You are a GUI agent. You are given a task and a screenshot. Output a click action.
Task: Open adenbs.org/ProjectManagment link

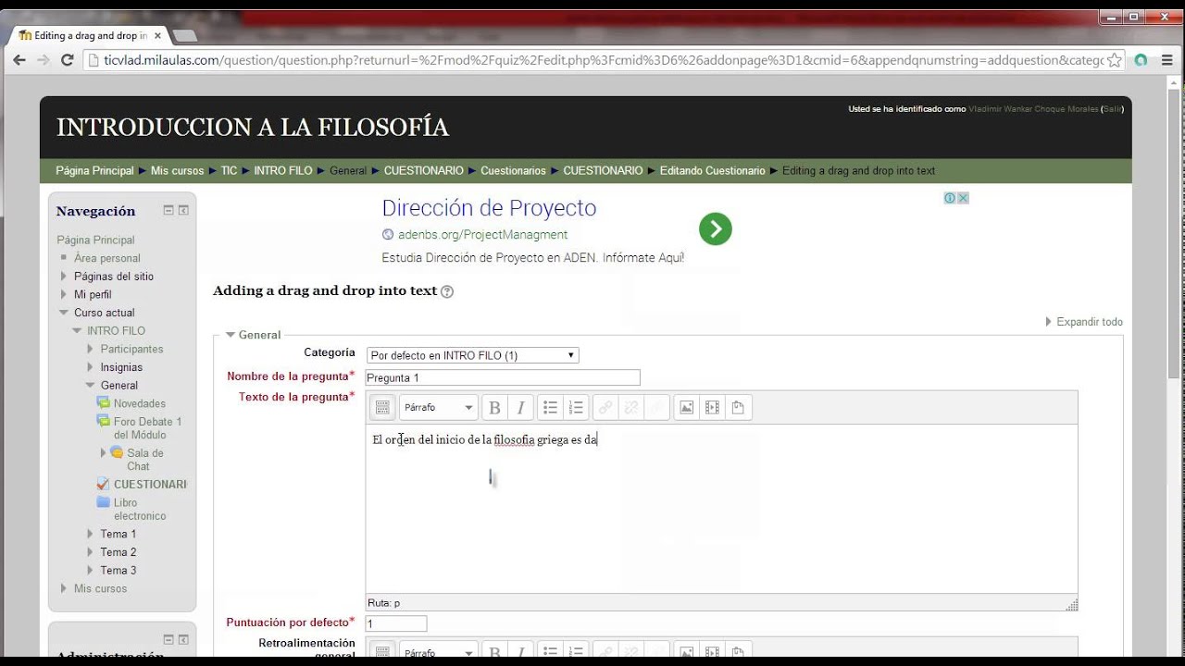point(482,235)
